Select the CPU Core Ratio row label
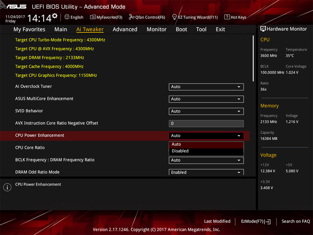313x235 pixels. [x=30, y=148]
